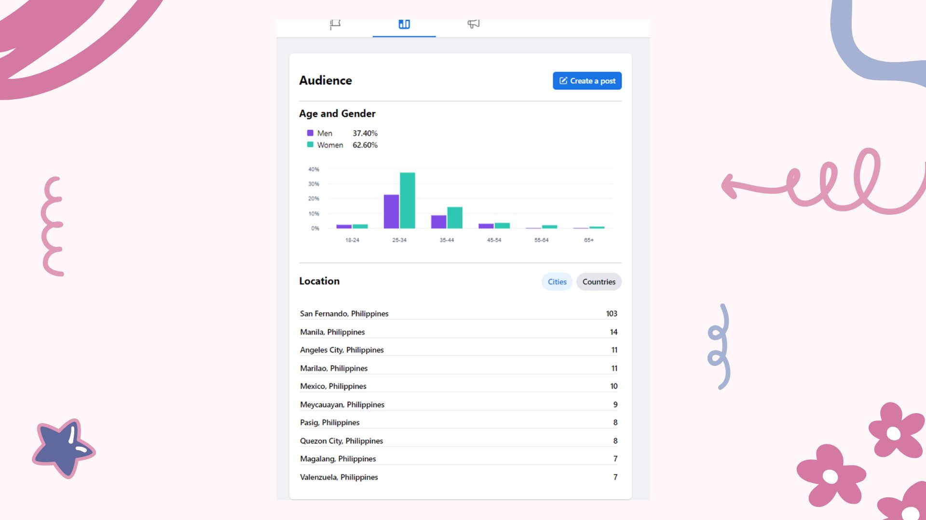Click the Women bar for 35-44
This screenshot has height=520, width=926.
455,218
